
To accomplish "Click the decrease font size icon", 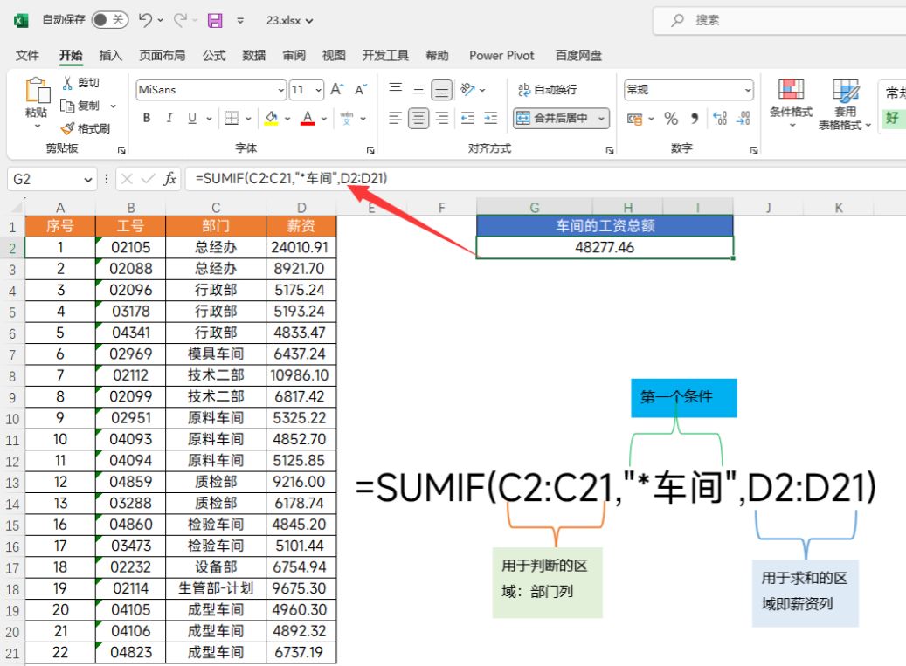I will point(361,89).
